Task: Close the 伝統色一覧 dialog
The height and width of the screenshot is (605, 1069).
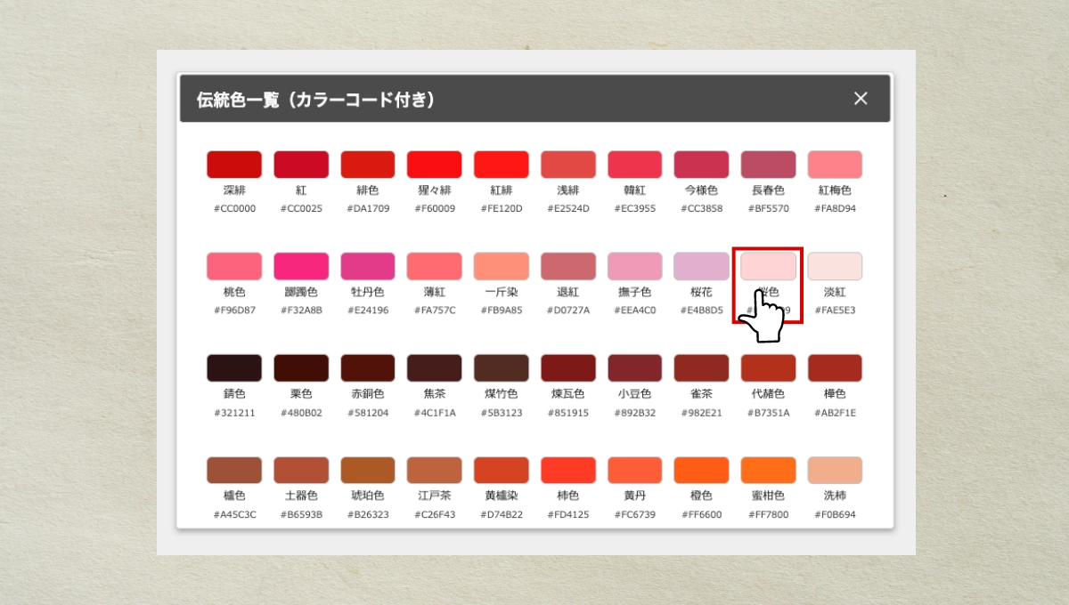Action: click(x=860, y=99)
